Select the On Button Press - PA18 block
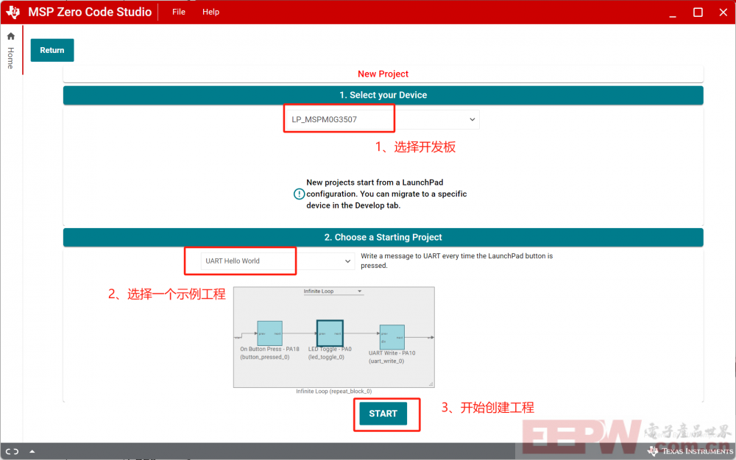Viewport: 736px width, 460px height. pos(269,333)
